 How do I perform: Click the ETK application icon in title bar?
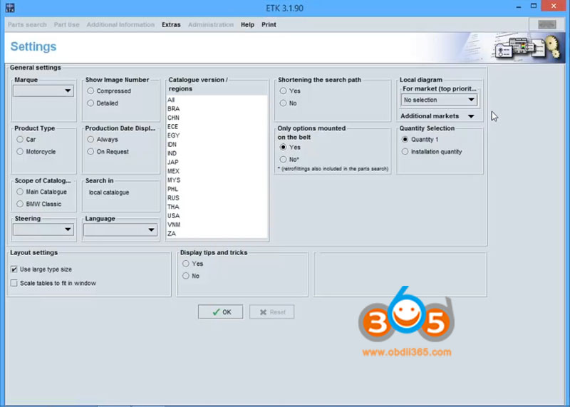coord(10,8)
